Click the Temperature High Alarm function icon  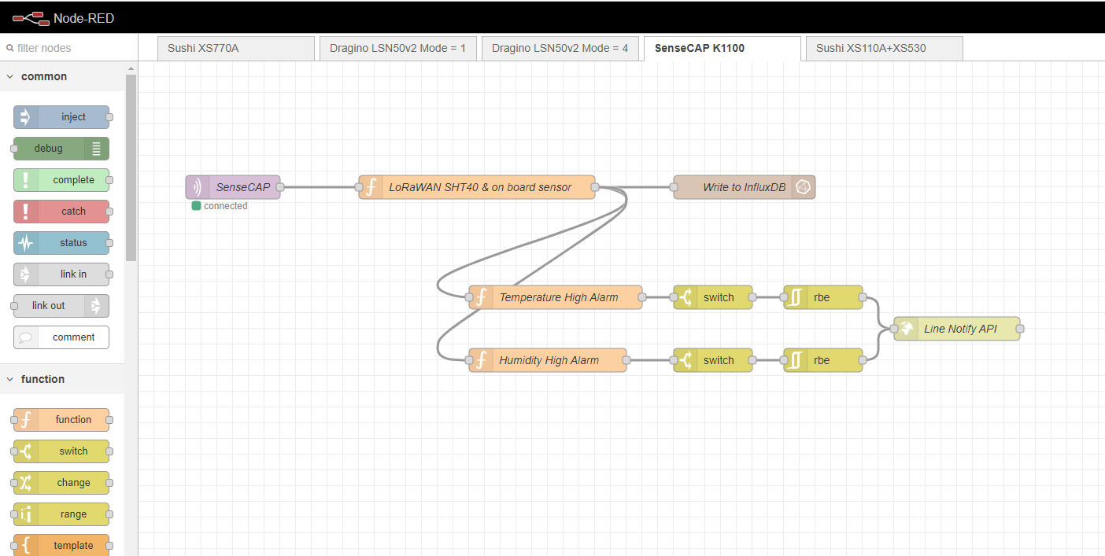click(x=481, y=297)
